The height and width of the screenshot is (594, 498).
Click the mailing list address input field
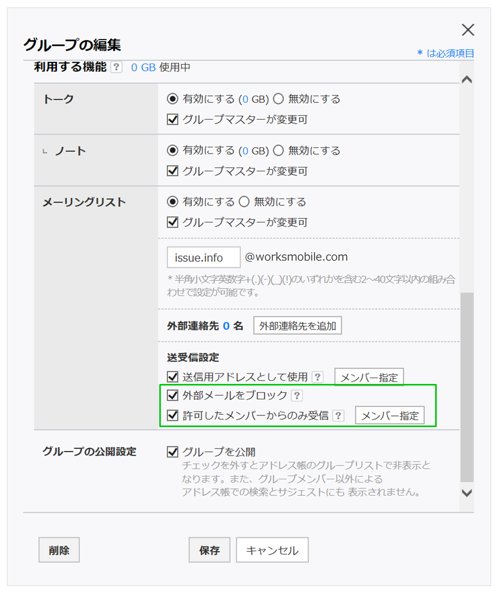click(203, 258)
